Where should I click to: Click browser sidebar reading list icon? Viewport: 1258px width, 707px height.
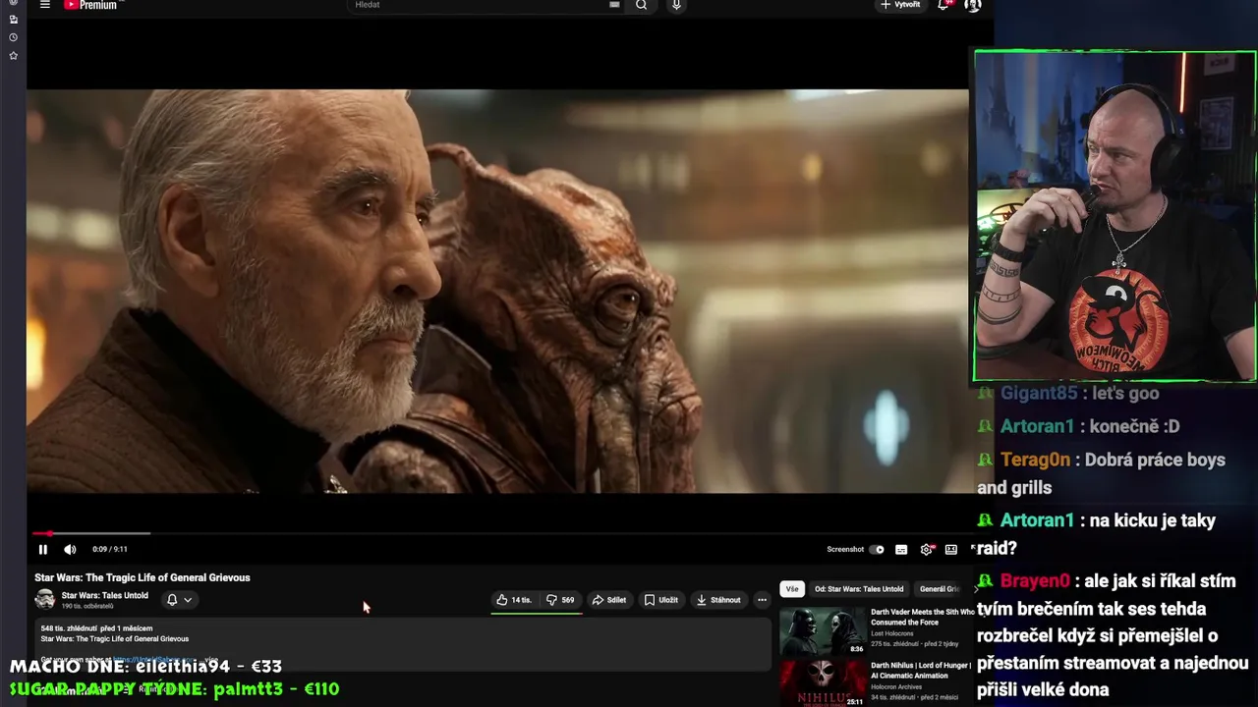tap(13, 19)
